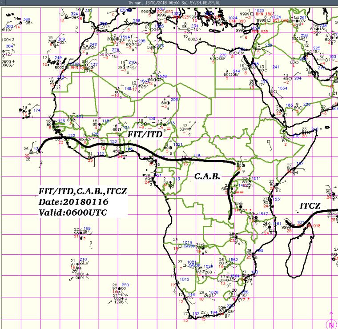This screenshot has width=338, height=329.
Task: Click the blue '241' value east of the Red Sea
Action: [x=276, y=67]
